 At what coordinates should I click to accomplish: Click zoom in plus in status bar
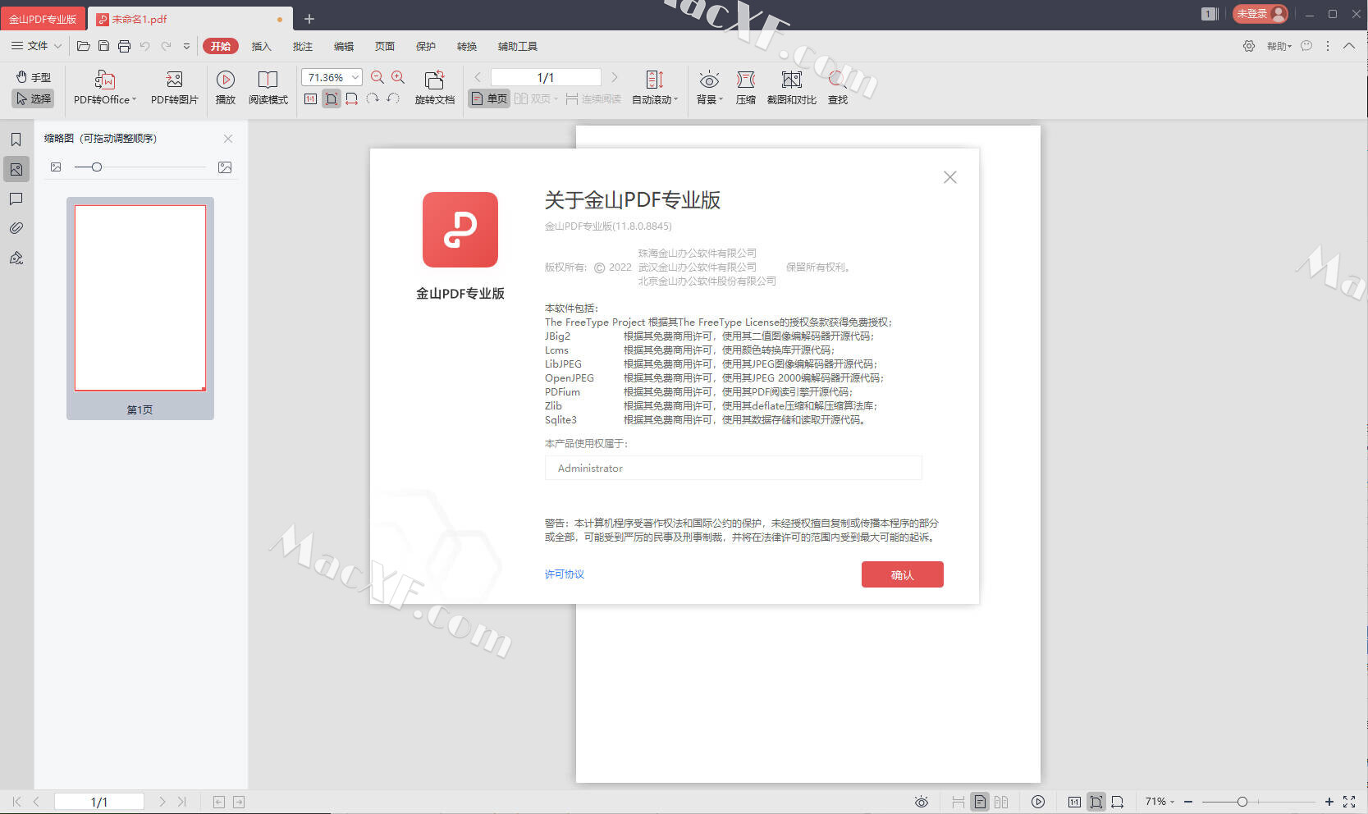(1329, 802)
